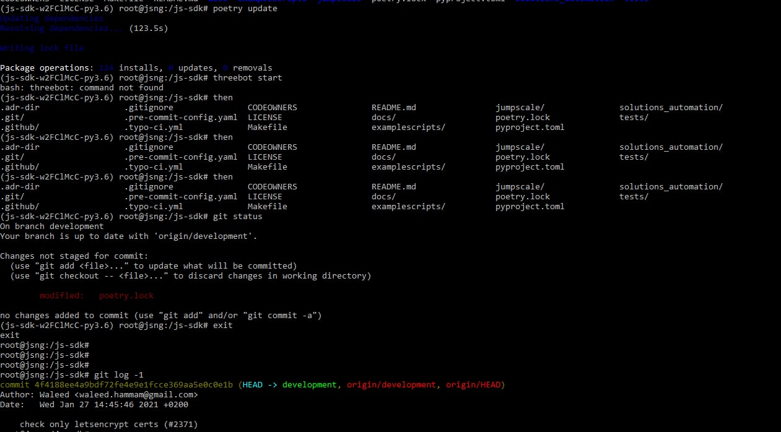Select the origin/development branch reference
The image size is (781, 432).
coord(391,384)
